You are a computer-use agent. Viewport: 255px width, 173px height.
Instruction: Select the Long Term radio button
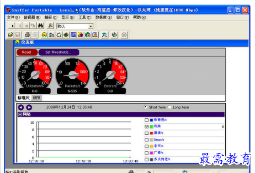170,107
